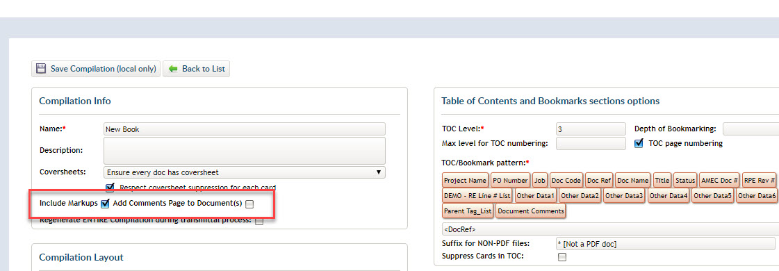Viewport: 779px width, 271px height.
Task: Enable Add Comments Page to Document(s)
Action: (x=249, y=204)
